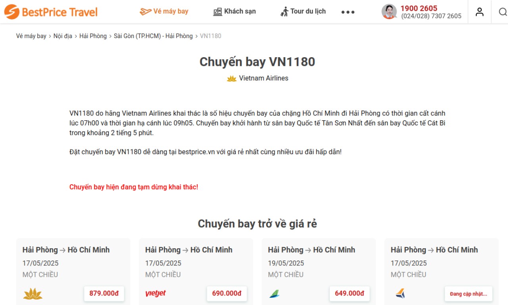Viewport: 508px width, 305px height.
Task: Expand the three-dots more menu
Action: (348, 12)
